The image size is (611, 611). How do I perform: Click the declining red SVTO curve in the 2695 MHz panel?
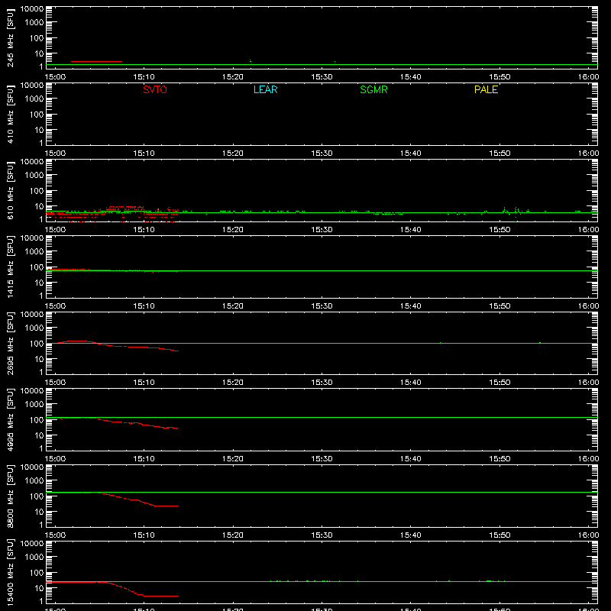pyautogui.click(x=118, y=346)
